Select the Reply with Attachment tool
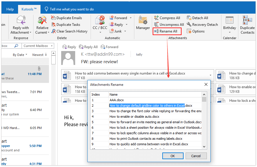257x167 pixels. (21, 25)
